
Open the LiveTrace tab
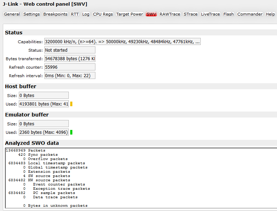tap(210, 14)
